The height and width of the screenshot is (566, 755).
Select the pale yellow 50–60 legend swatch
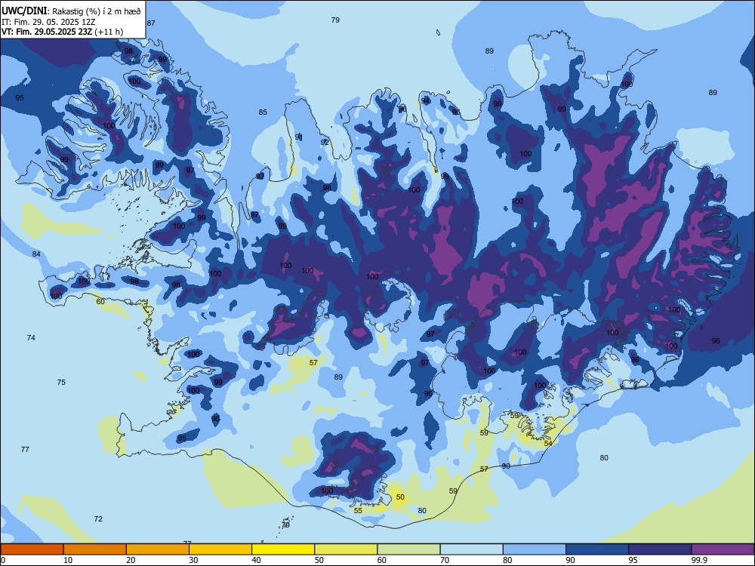[346, 549]
